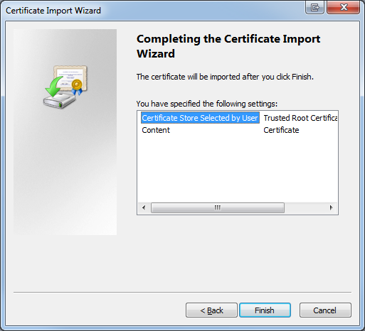Click the left arrow of horizontal scrollbar
Image resolution: width=365 pixels, height=331 pixels.
[x=144, y=207]
